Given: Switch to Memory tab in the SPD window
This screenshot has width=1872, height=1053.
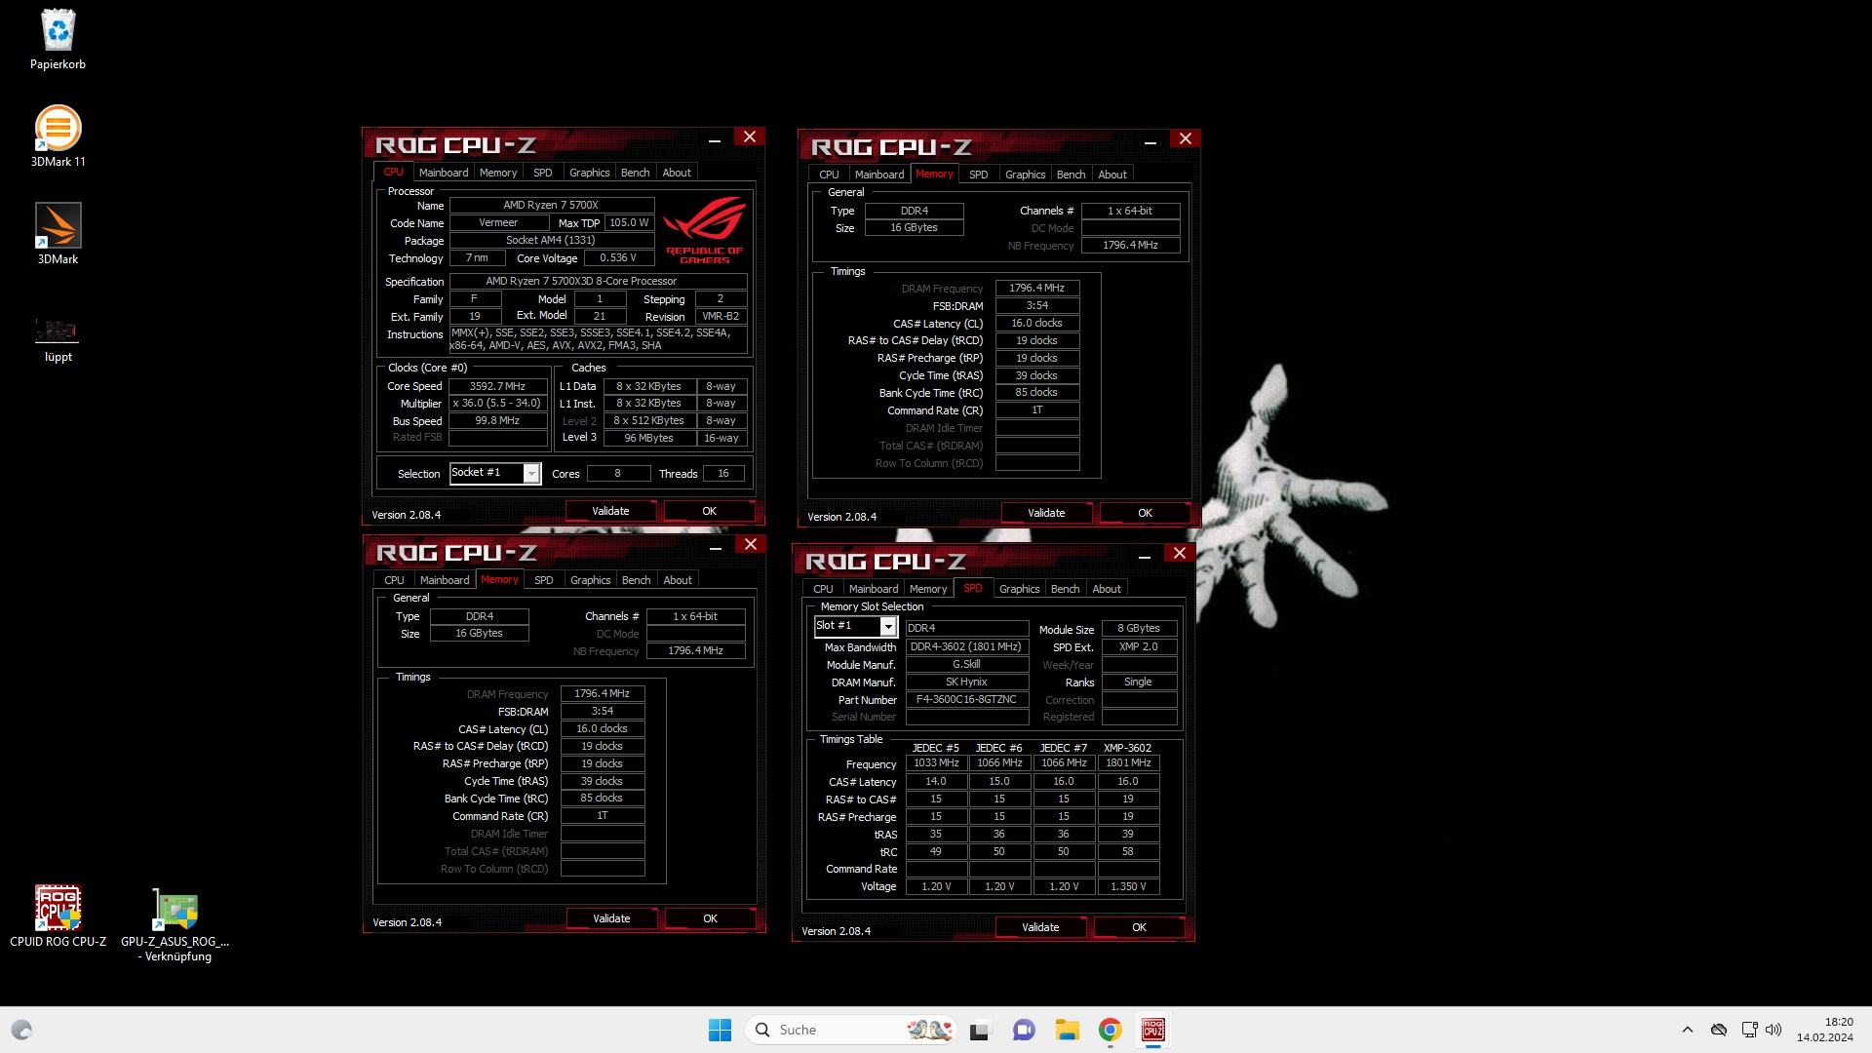Looking at the screenshot, I should [x=928, y=589].
